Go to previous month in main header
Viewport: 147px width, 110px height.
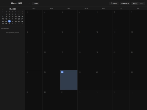(x=4, y=3)
